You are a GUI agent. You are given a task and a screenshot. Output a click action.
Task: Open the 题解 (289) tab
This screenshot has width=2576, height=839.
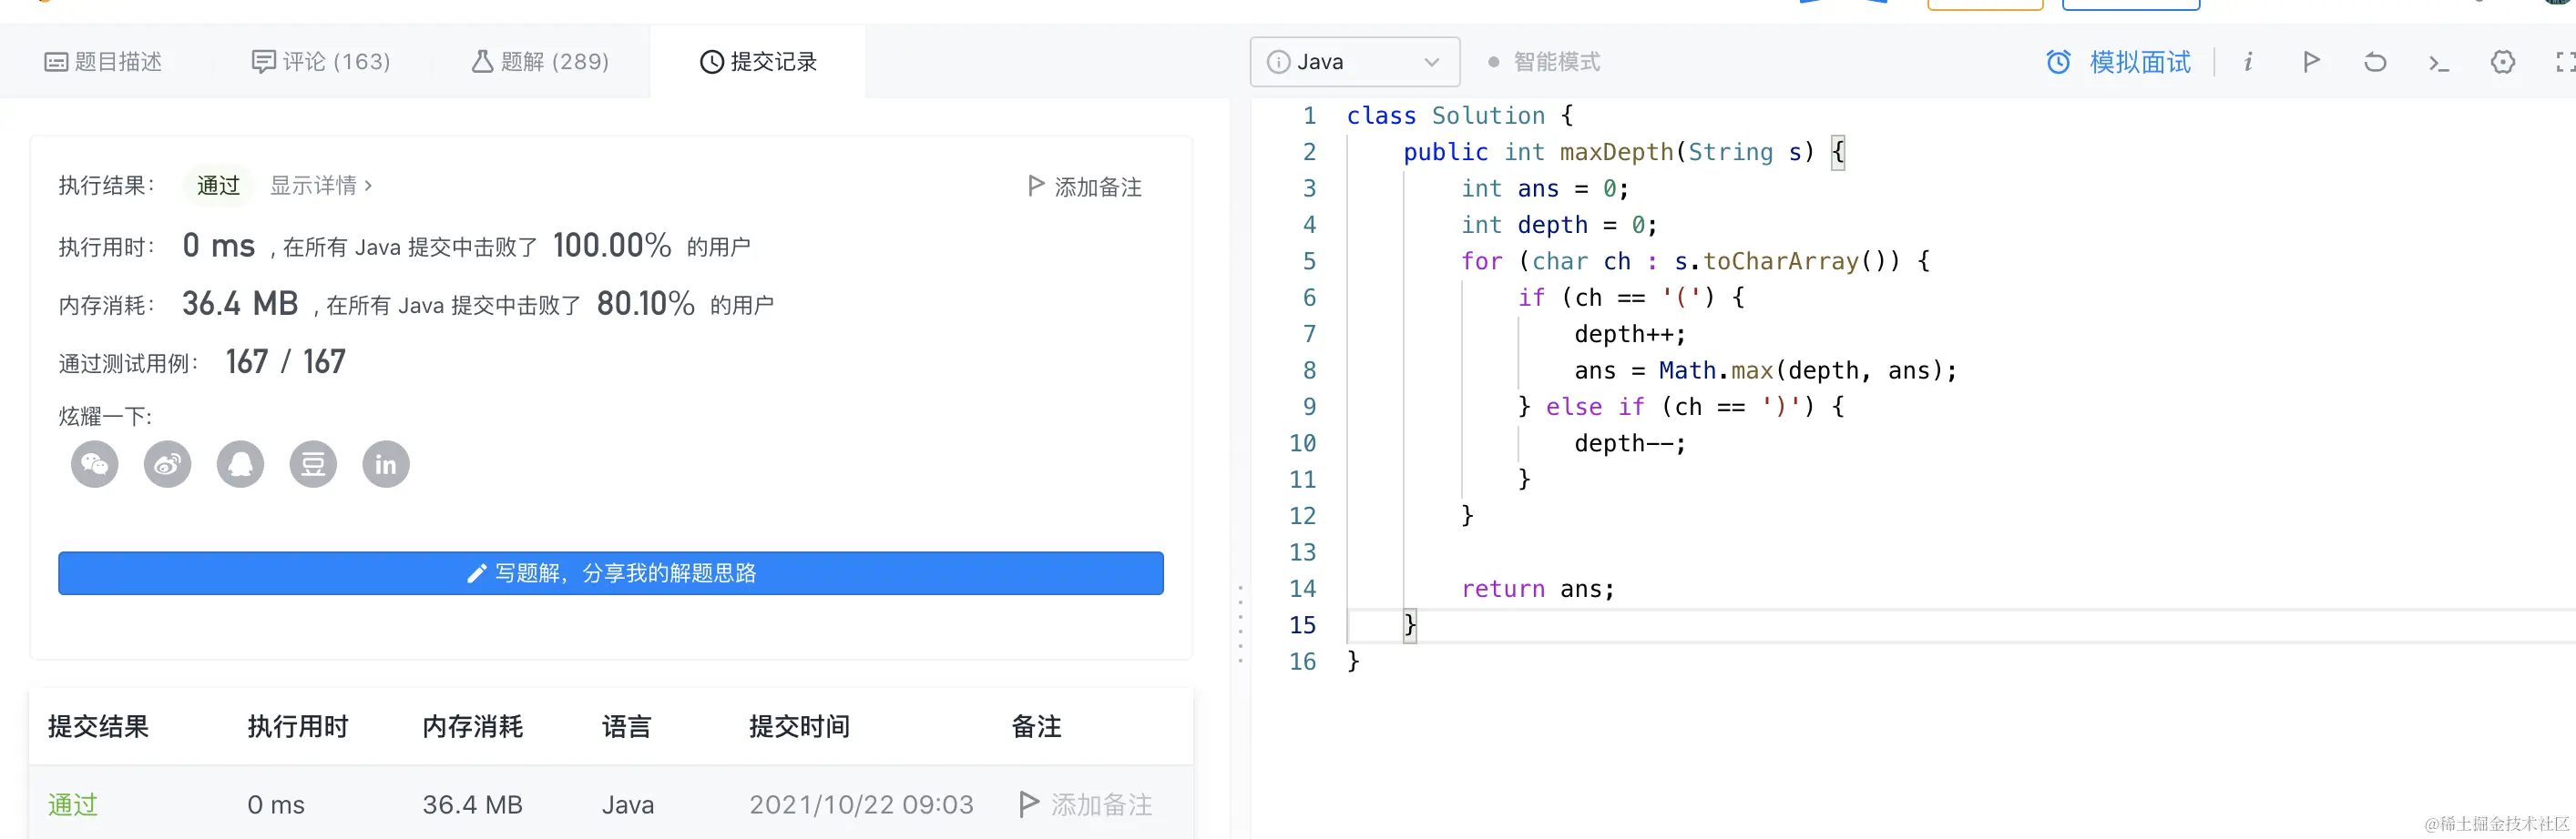pos(540,62)
